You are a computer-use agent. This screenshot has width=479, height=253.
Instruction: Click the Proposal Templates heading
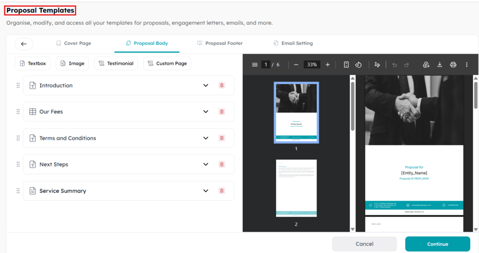[40, 10]
